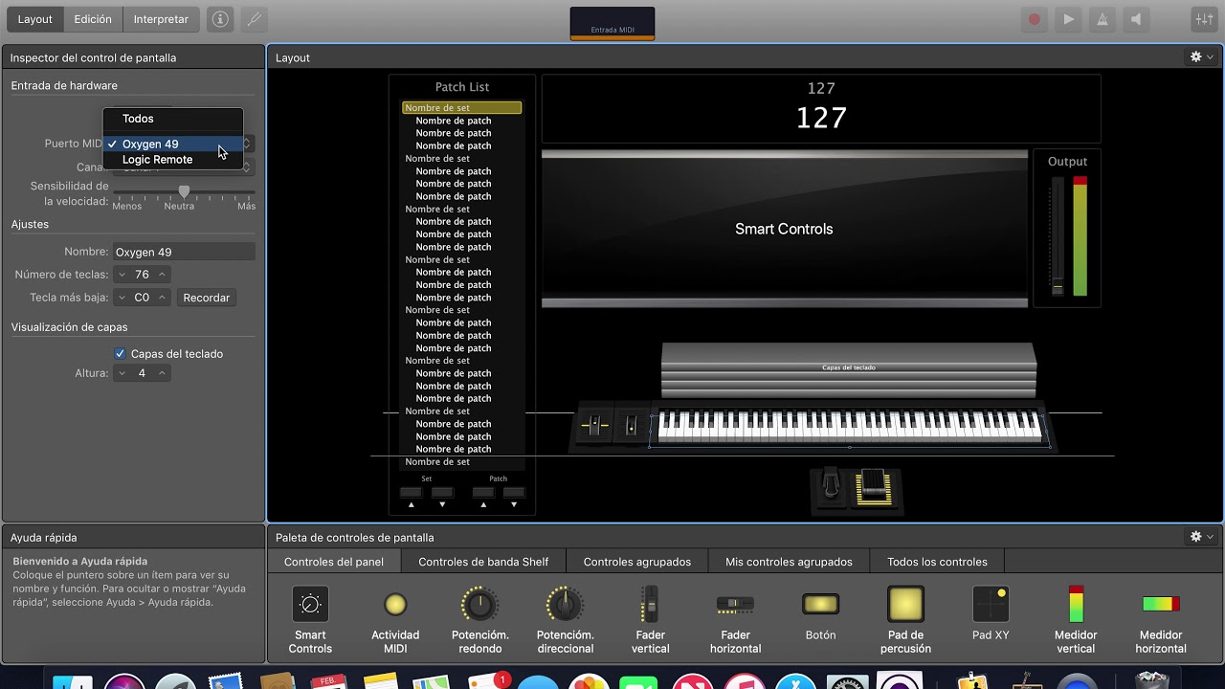The width and height of the screenshot is (1225, 689).
Task: Pick Pad de percusión icon
Action: point(905,605)
